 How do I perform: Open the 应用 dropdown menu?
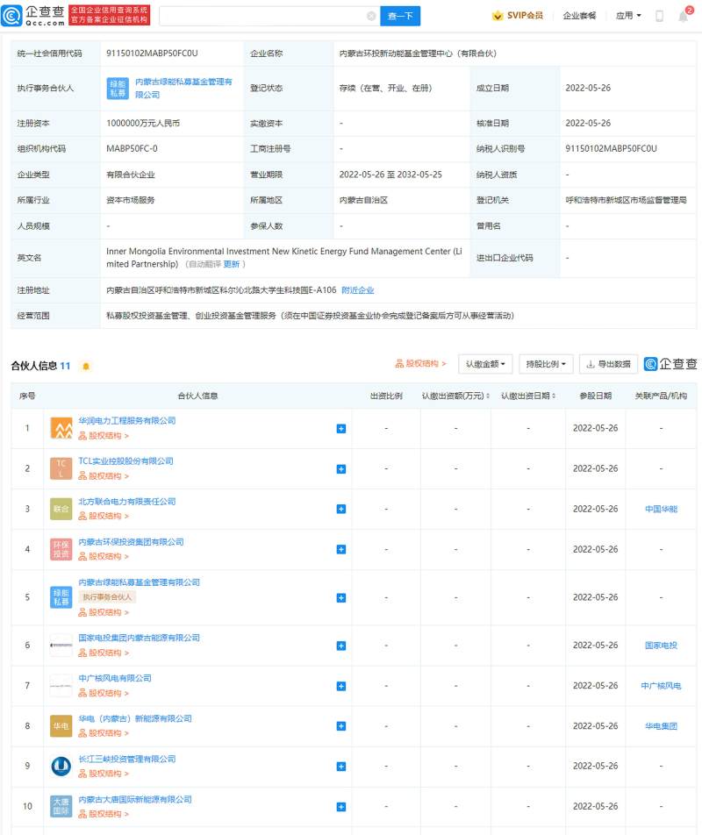(628, 16)
